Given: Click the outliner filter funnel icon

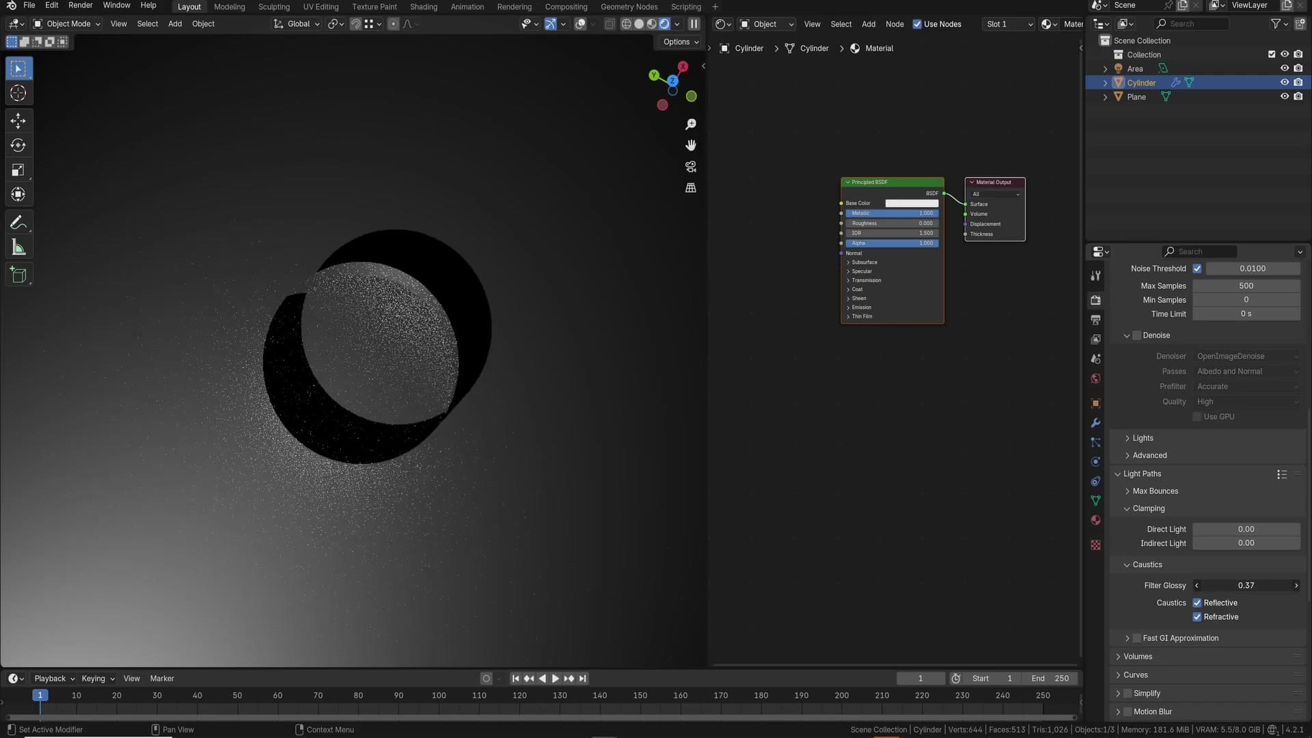Looking at the screenshot, I should tap(1276, 24).
